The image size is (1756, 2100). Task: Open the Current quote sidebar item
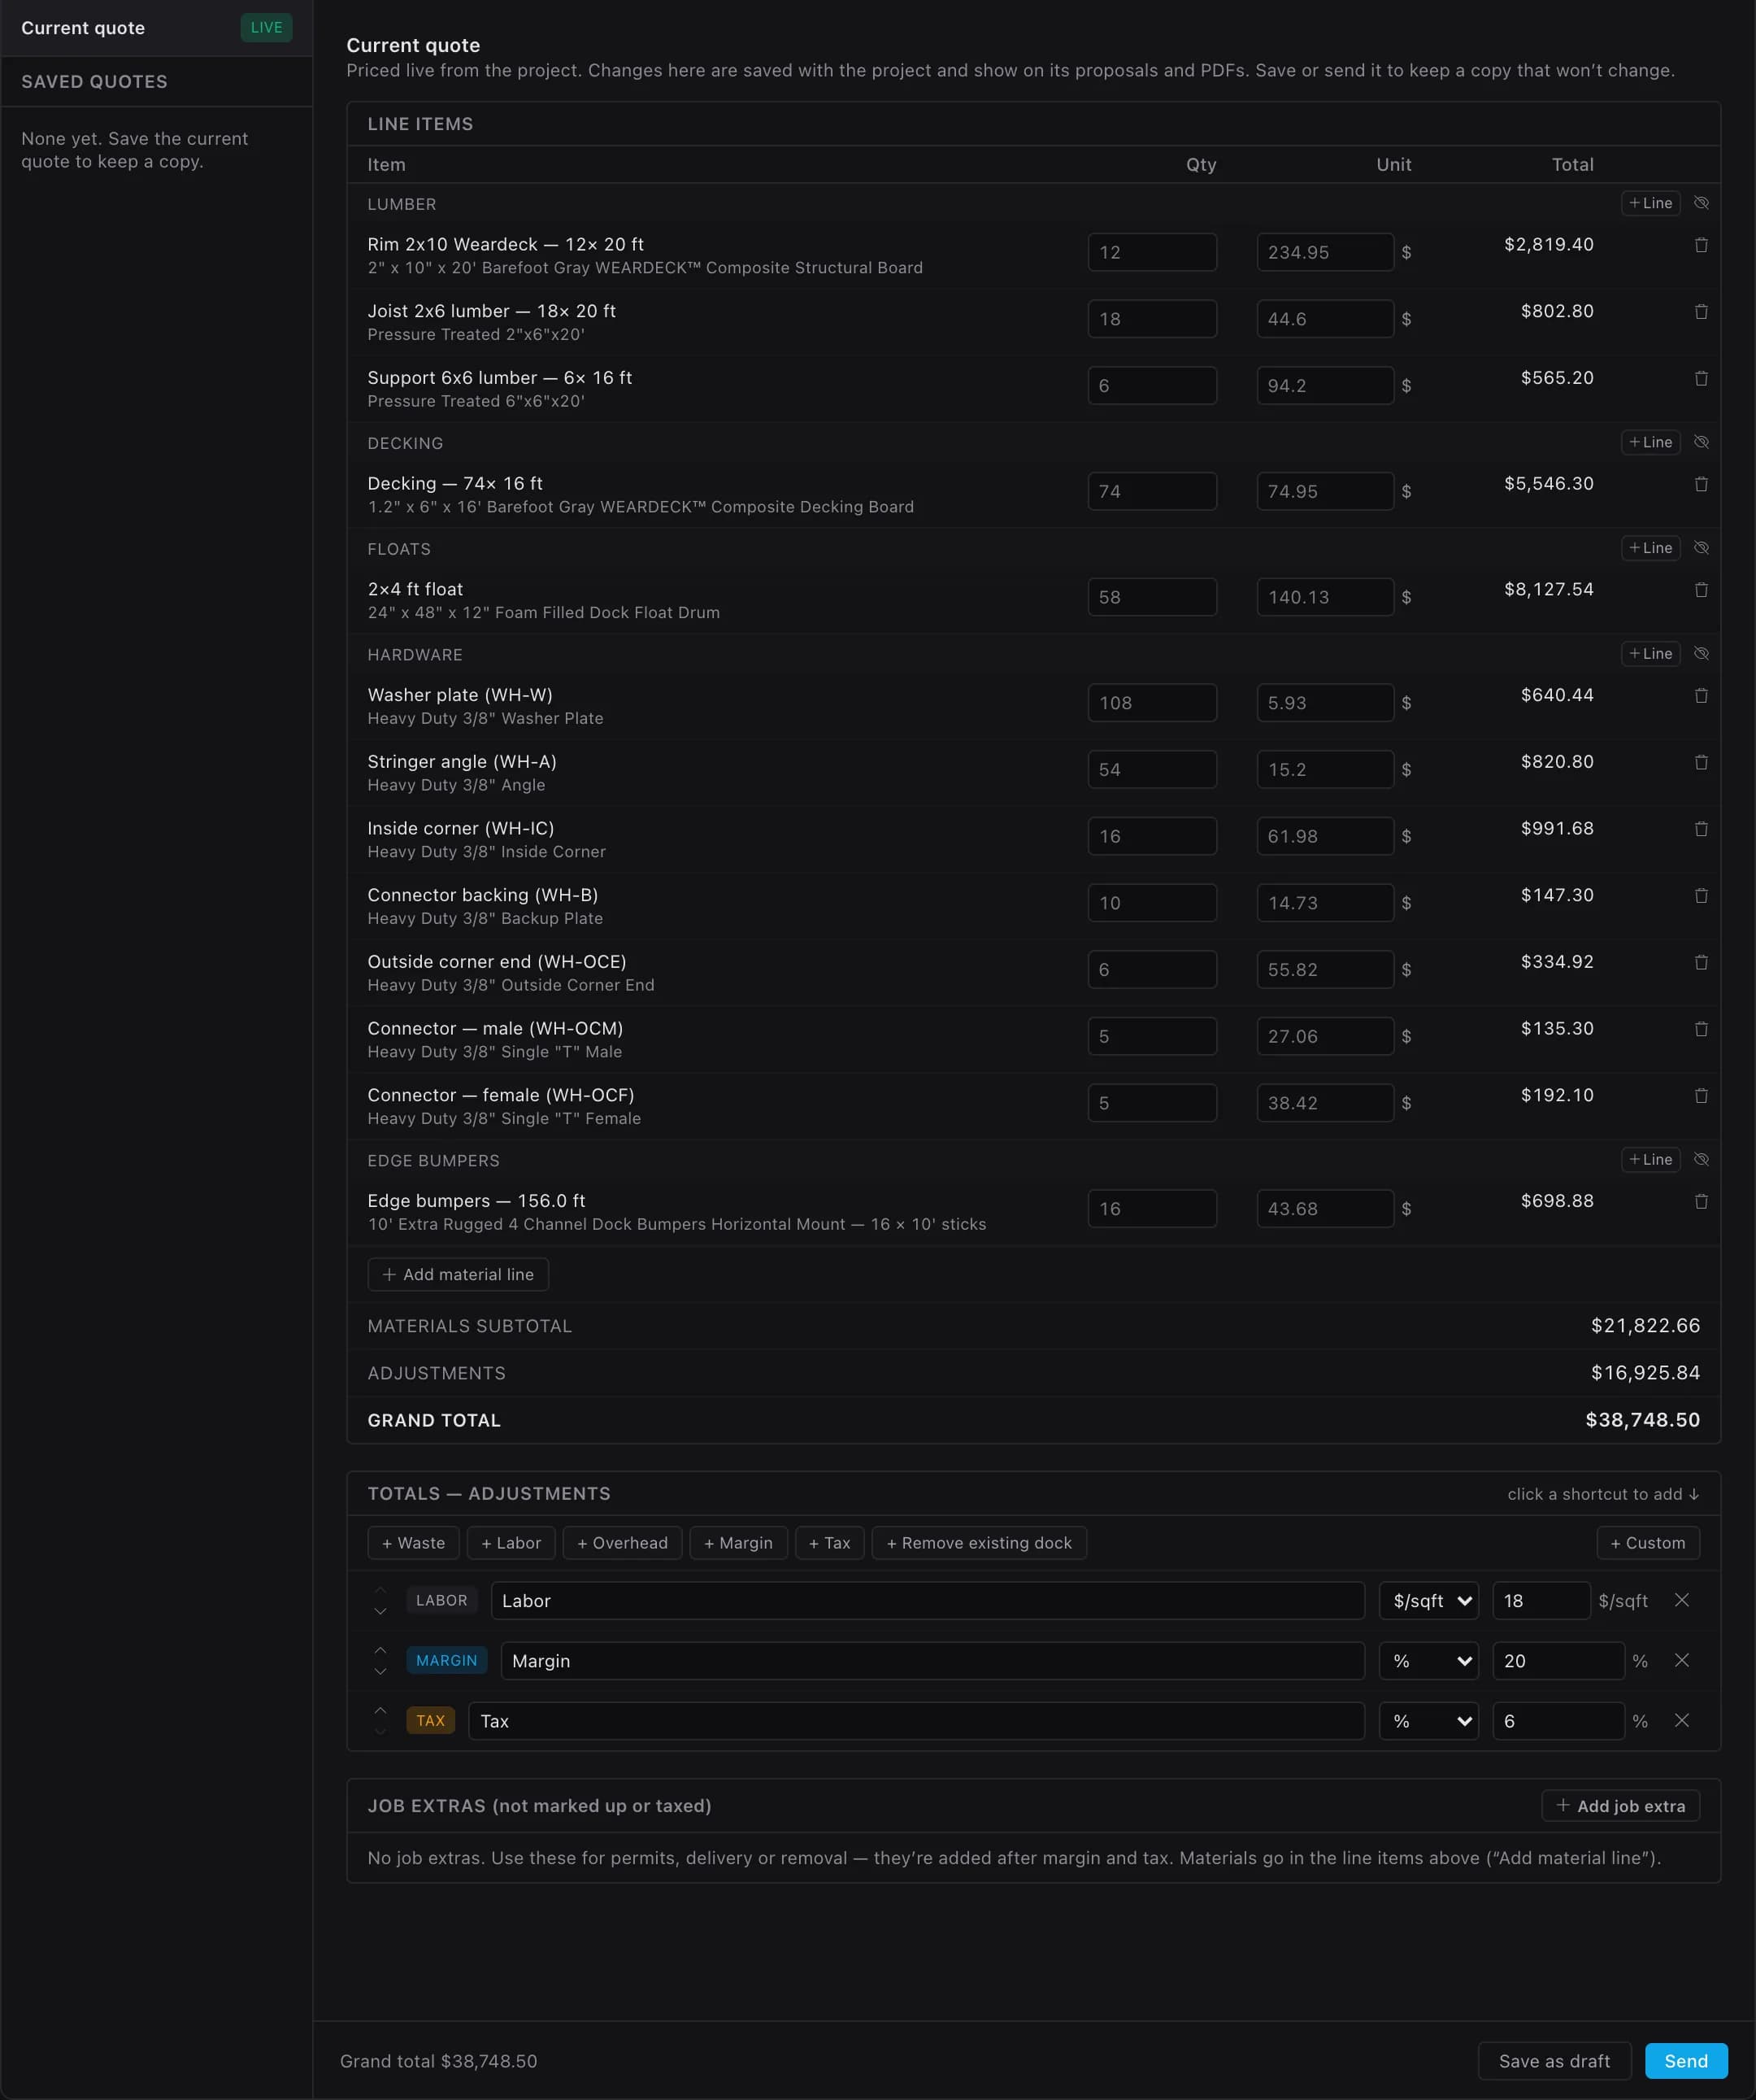tap(156, 28)
